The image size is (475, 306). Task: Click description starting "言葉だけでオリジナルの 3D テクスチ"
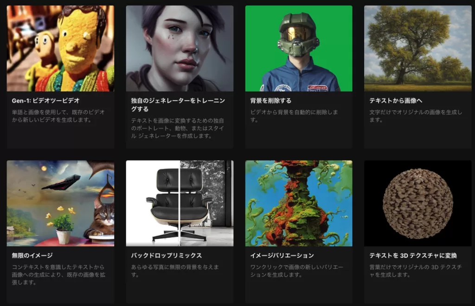[x=416, y=271]
